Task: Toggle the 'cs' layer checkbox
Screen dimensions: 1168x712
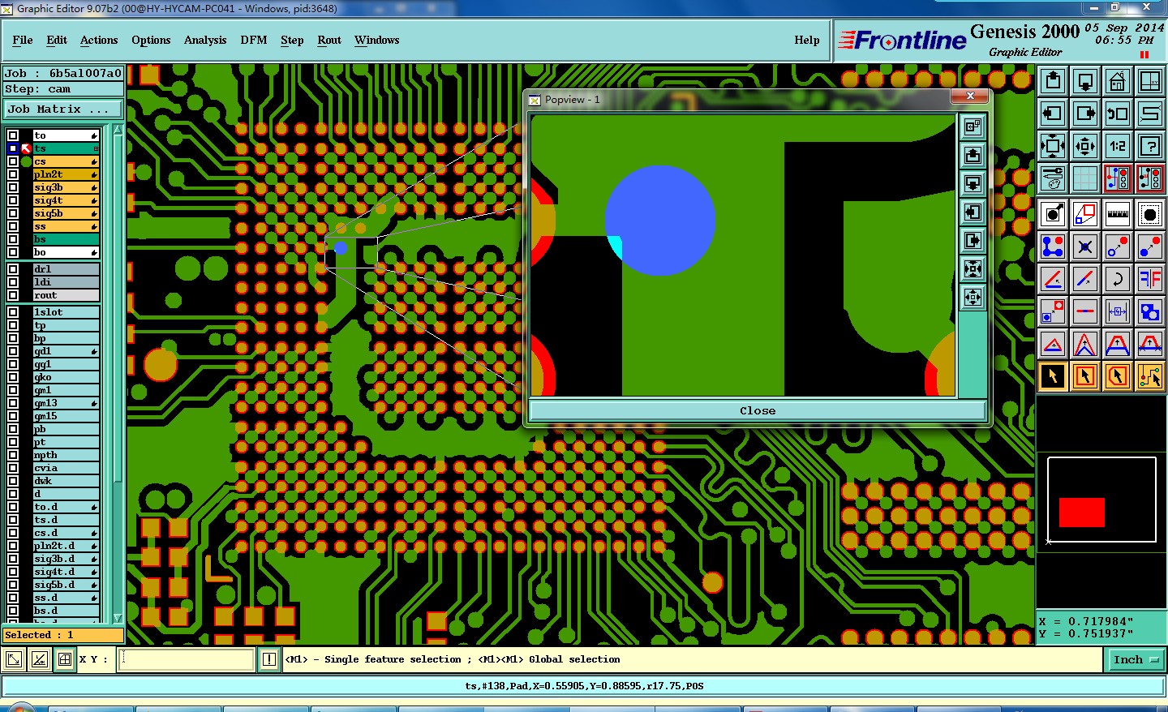Action: pos(13,161)
